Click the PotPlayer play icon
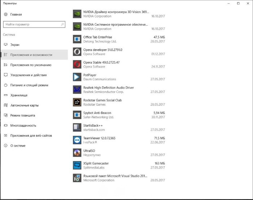The image size is (253, 200). (x=77, y=77)
